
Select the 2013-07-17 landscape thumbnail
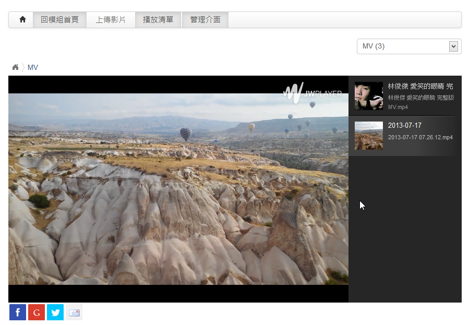[368, 136]
